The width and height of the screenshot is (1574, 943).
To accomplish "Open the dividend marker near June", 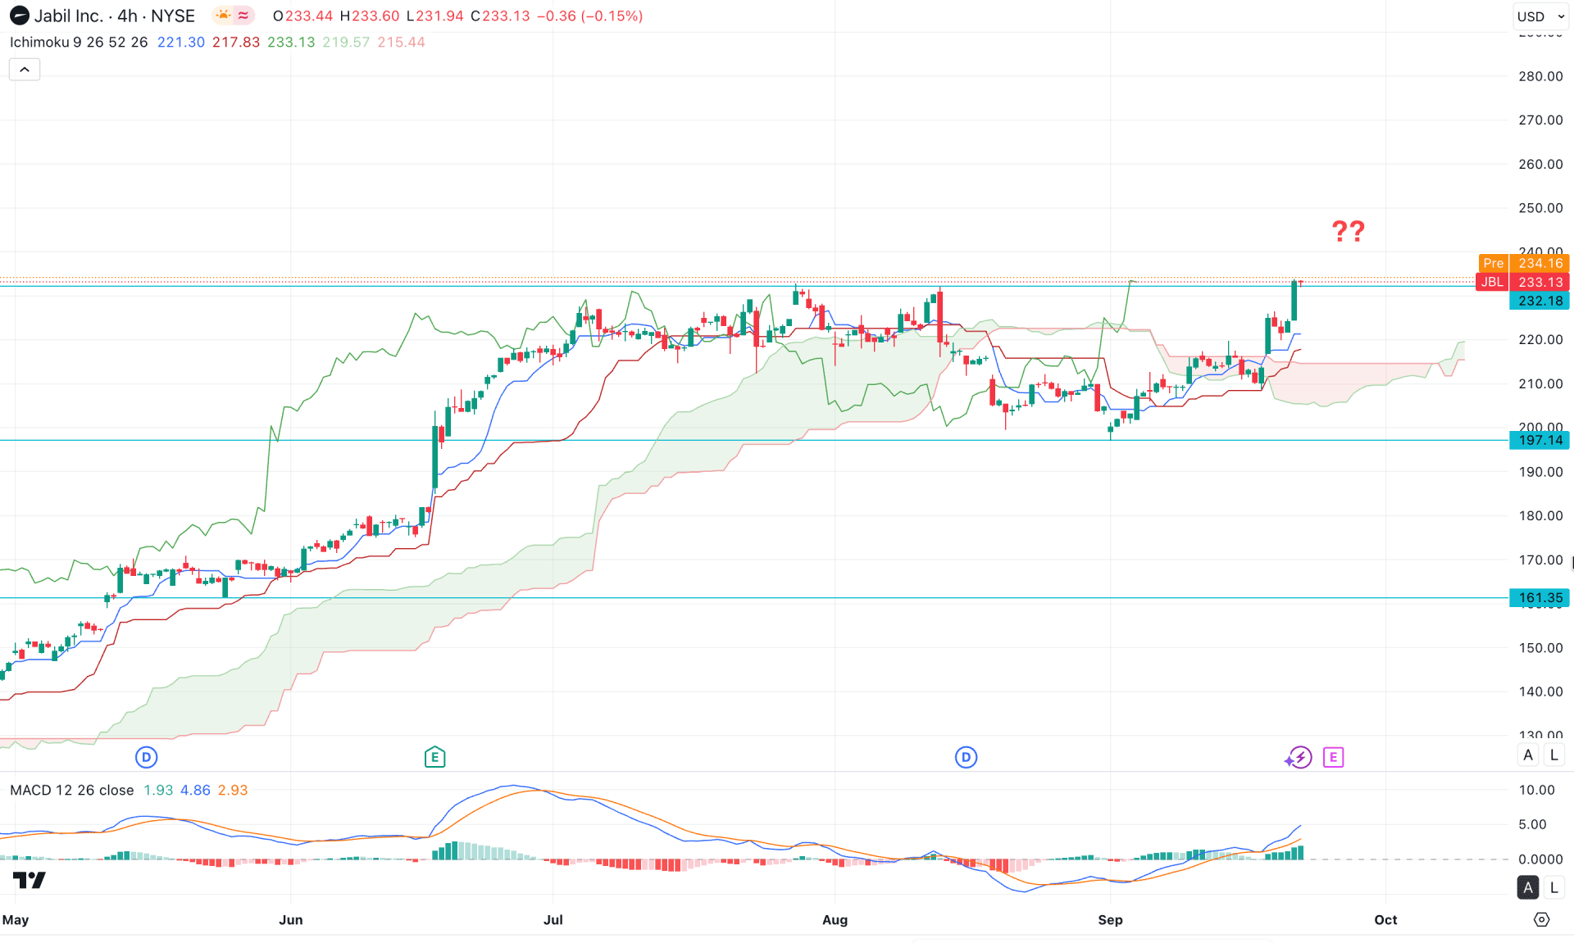I will (x=146, y=757).
